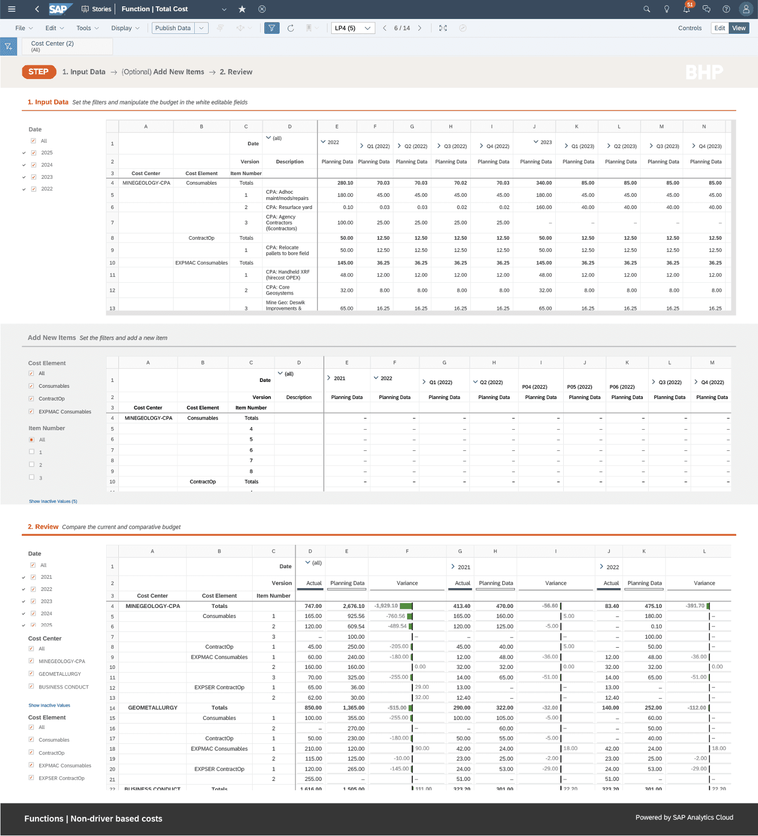The height and width of the screenshot is (836, 758).
Task: Expand Q4 (2023) column in Input Data table
Action: point(694,146)
